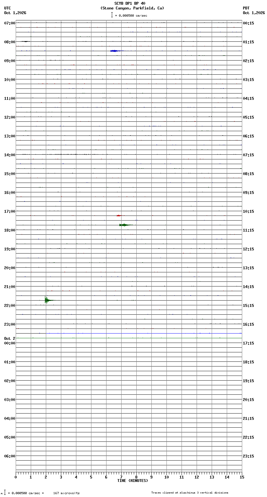Select the "07:00" UTC row label
Screen dimensions: 267x497
click(x=10, y=23)
